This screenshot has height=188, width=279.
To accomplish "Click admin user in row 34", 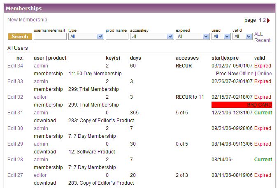I will [x=41, y=66].
